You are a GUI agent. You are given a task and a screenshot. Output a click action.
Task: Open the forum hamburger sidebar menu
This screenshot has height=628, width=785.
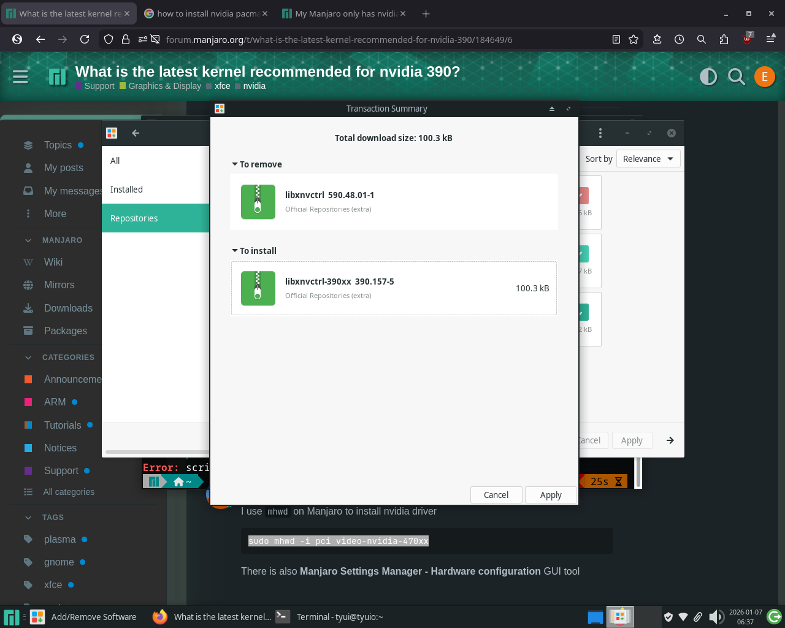pyautogui.click(x=20, y=77)
